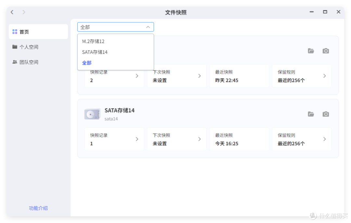This screenshot has width=351, height=223.
Task: Open 首页 in the sidebar
Action: click(38, 32)
